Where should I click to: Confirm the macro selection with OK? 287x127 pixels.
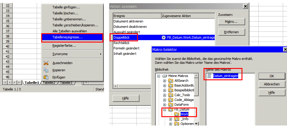click(272, 76)
